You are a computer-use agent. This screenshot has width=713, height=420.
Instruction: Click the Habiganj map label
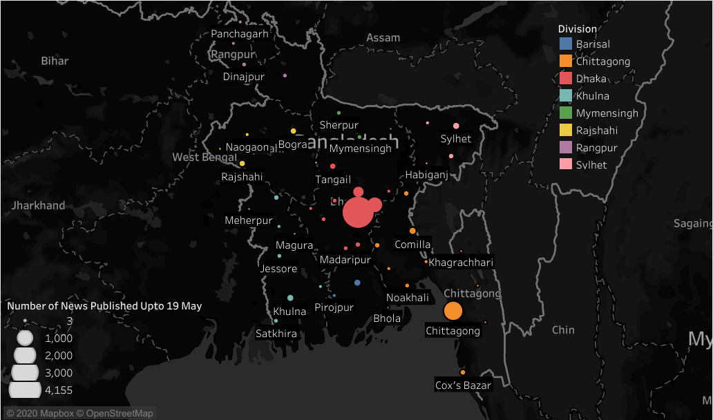[427, 175]
